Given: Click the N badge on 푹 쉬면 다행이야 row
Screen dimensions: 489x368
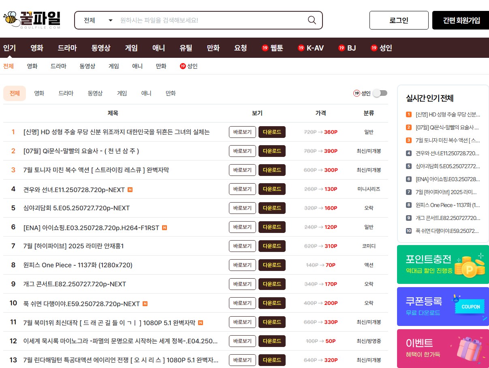Looking at the screenshot, I should 145,303.
